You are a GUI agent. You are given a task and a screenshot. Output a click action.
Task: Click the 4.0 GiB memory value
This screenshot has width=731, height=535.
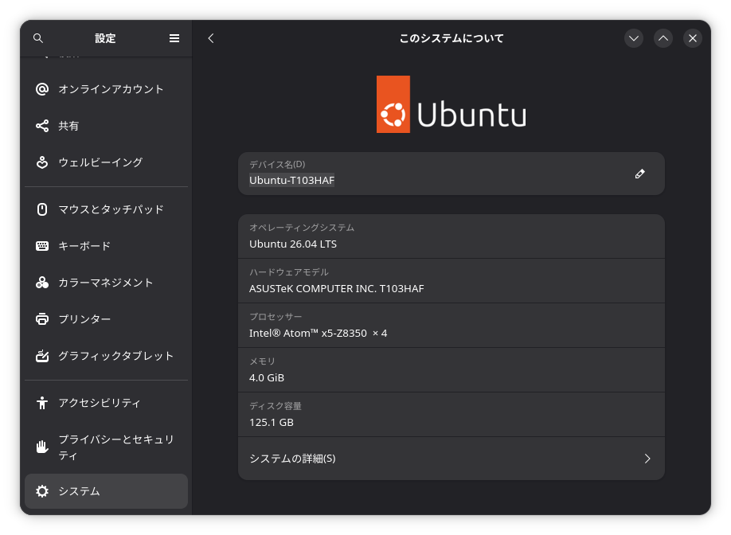point(267,378)
